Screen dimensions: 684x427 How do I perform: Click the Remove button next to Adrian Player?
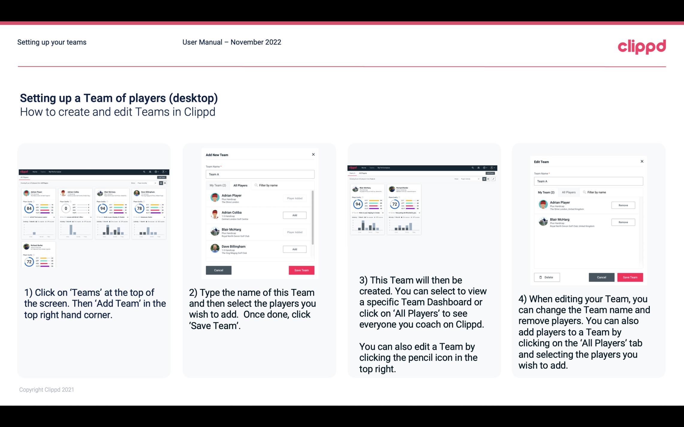[x=623, y=205]
